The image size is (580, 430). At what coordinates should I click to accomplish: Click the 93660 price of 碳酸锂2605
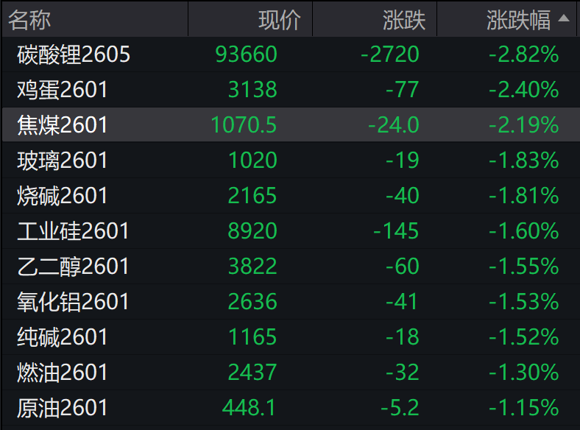click(247, 54)
